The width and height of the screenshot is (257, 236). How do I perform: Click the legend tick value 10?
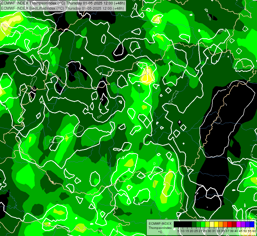click(183, 231)
